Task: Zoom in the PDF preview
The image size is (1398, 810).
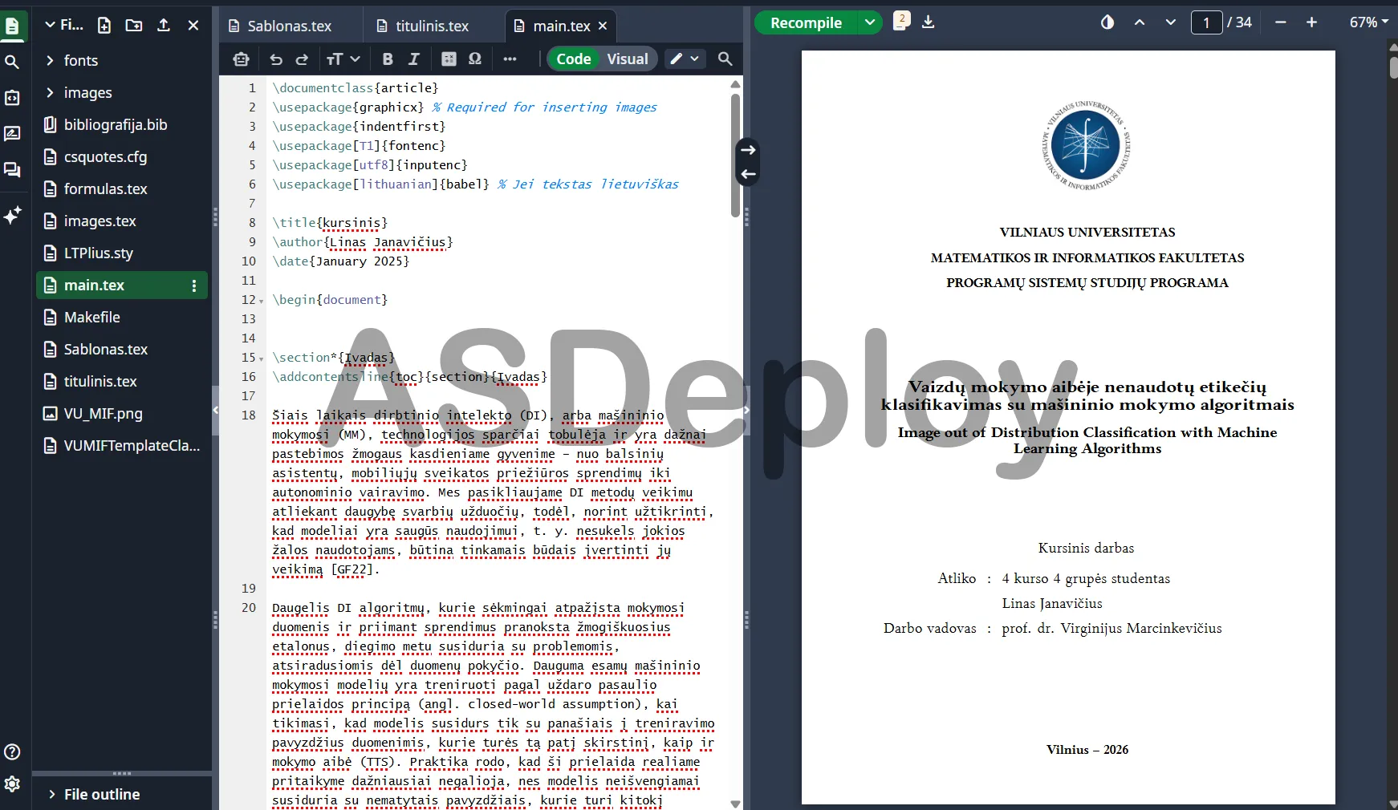Action: 1311,22
